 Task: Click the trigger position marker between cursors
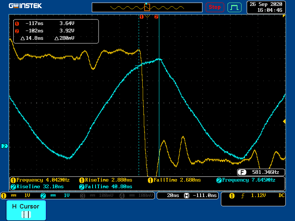pos(147,17)
